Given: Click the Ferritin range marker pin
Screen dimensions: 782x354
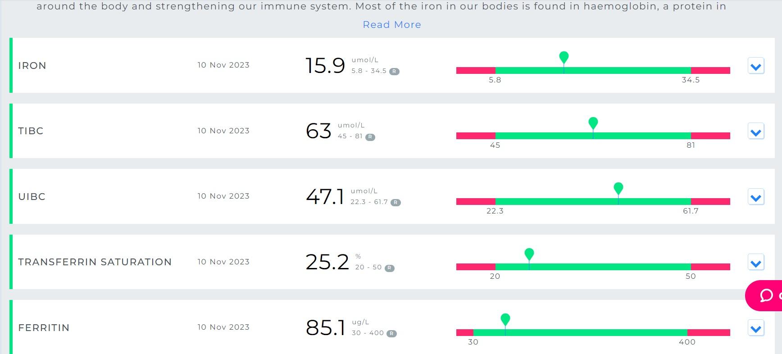Looking at the screenshot, I should [505, 319].
